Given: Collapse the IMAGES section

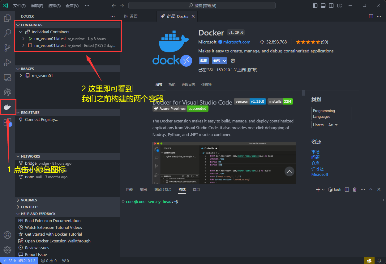Looking at the screenshot, I should [67, 69].
